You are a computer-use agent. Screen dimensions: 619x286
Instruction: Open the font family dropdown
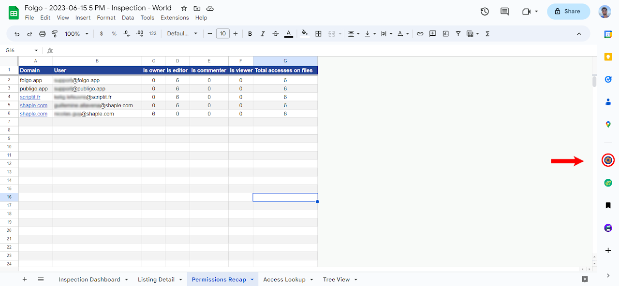pos(182,34)
